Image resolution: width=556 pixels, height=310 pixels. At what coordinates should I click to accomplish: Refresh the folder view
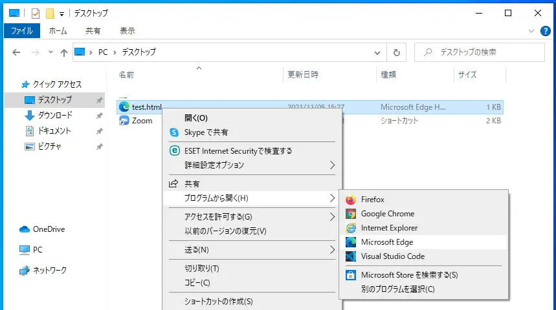tap(396, 52)
